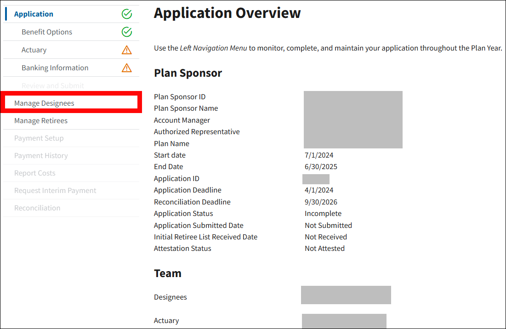Open Banking Information in the sidebar
The width and height of the screenshot is (506, 329).
click(x=55, y=68)
